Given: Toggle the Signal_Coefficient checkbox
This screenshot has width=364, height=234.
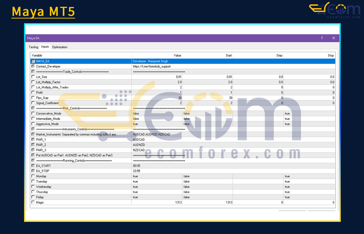Looking at the screenshot, I should [33, 103].
